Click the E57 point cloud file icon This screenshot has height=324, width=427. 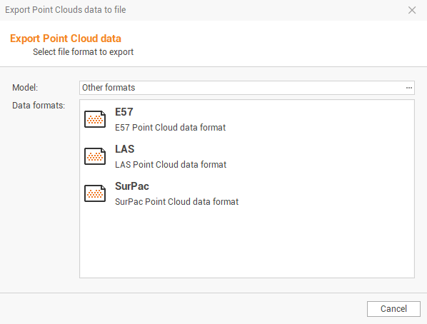point(95,119)
